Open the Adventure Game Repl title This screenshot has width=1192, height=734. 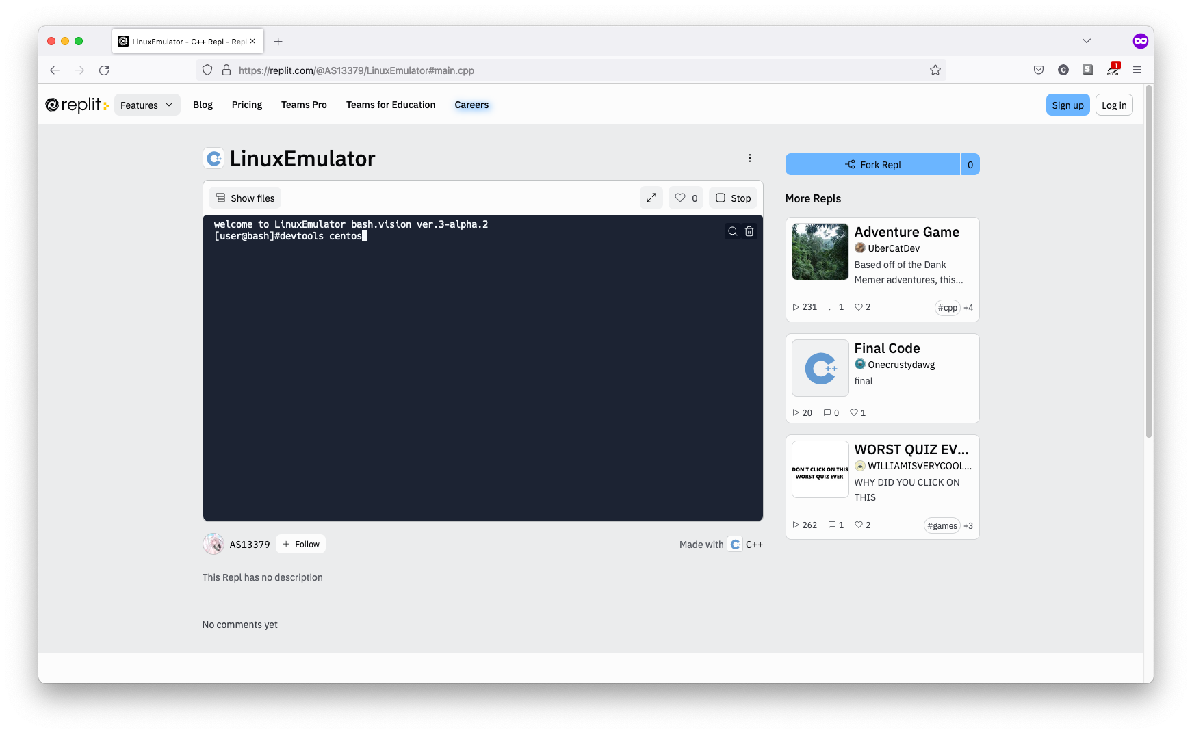[x=907, y=232]
